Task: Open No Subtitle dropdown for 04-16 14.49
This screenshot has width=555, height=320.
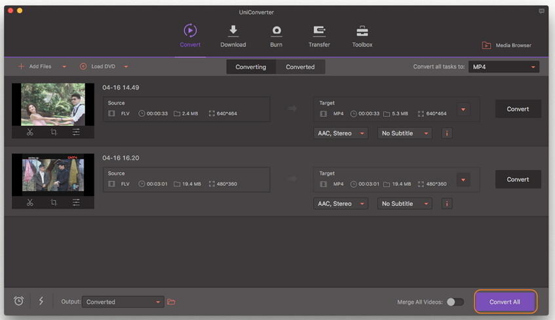Action: click(x=404, y=133)
